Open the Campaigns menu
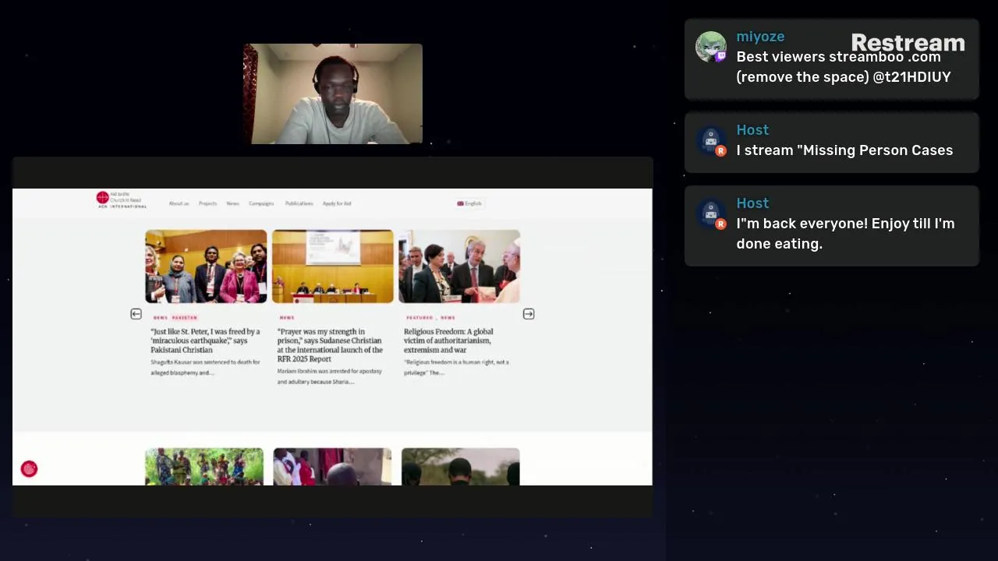This screenshot has height=561, width=998. tap(261, 203)
